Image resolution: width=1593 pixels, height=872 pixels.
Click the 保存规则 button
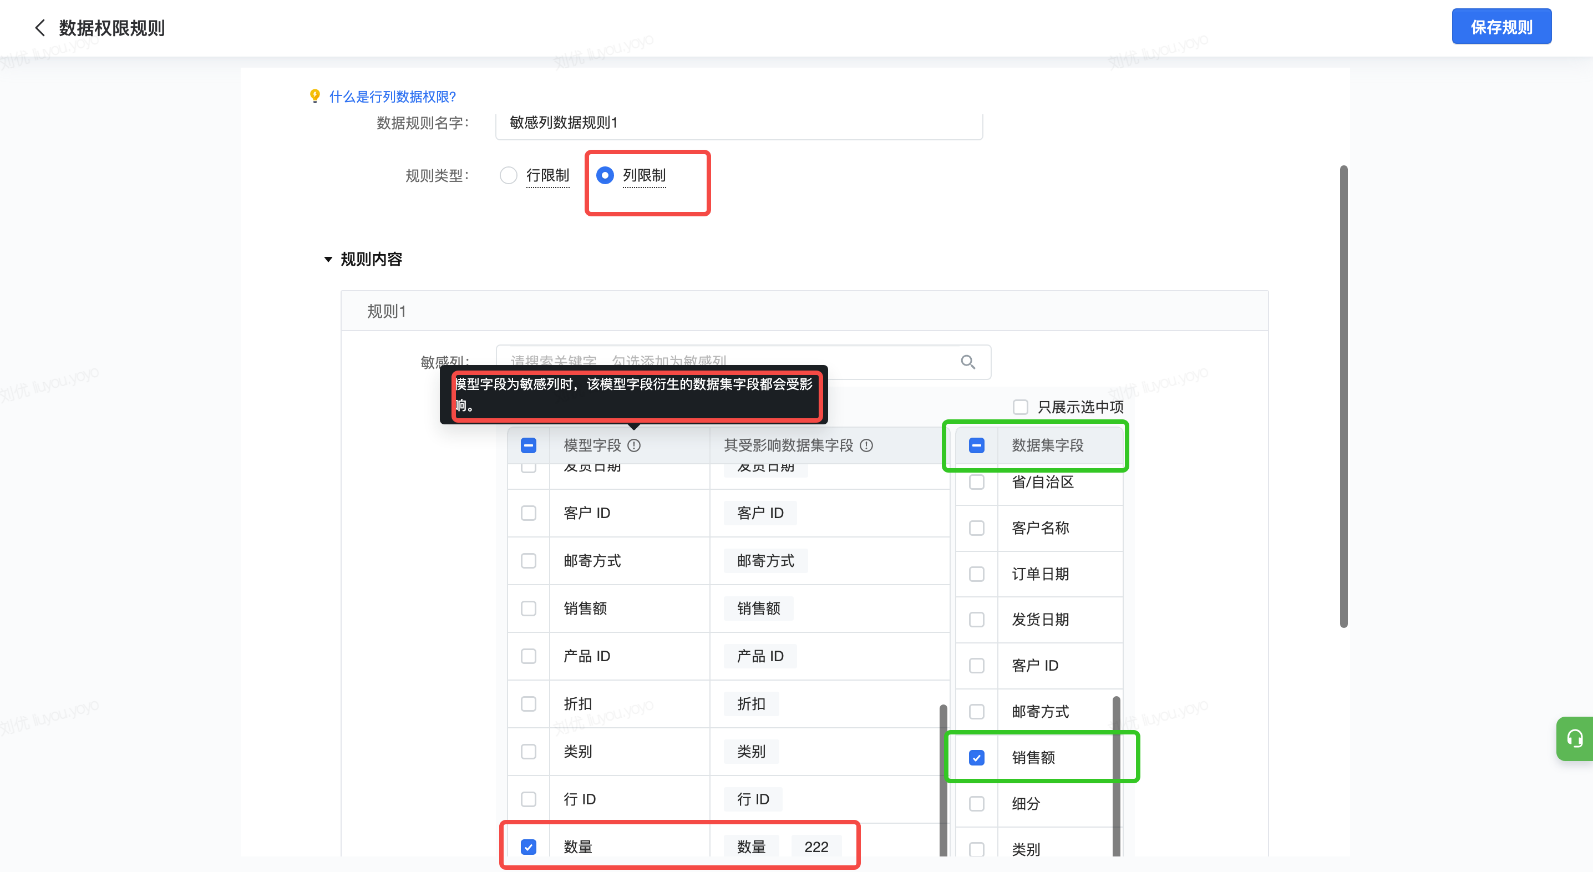point(1501,27)
